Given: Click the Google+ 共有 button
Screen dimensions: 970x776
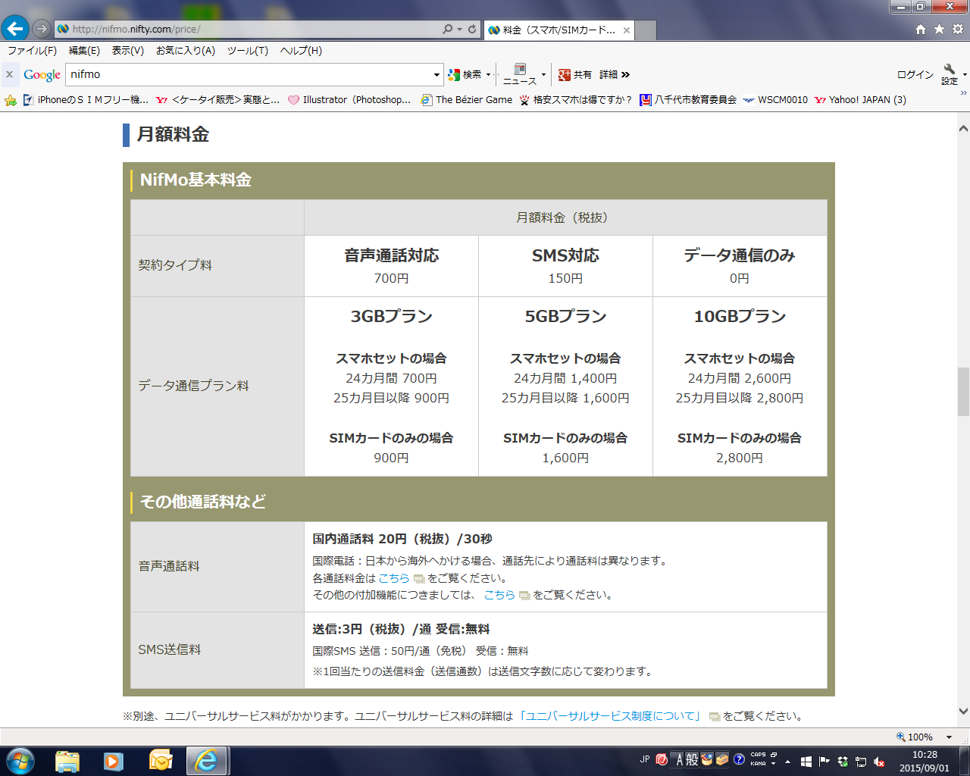Looking at the screenshot, I should pyautogui.click(x=575, y=74).
